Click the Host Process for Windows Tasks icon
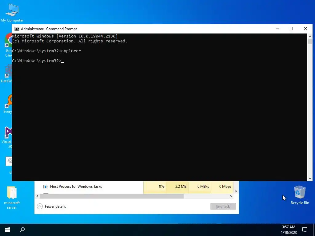Screen dimensions: 315x236 tap(46, 187)
